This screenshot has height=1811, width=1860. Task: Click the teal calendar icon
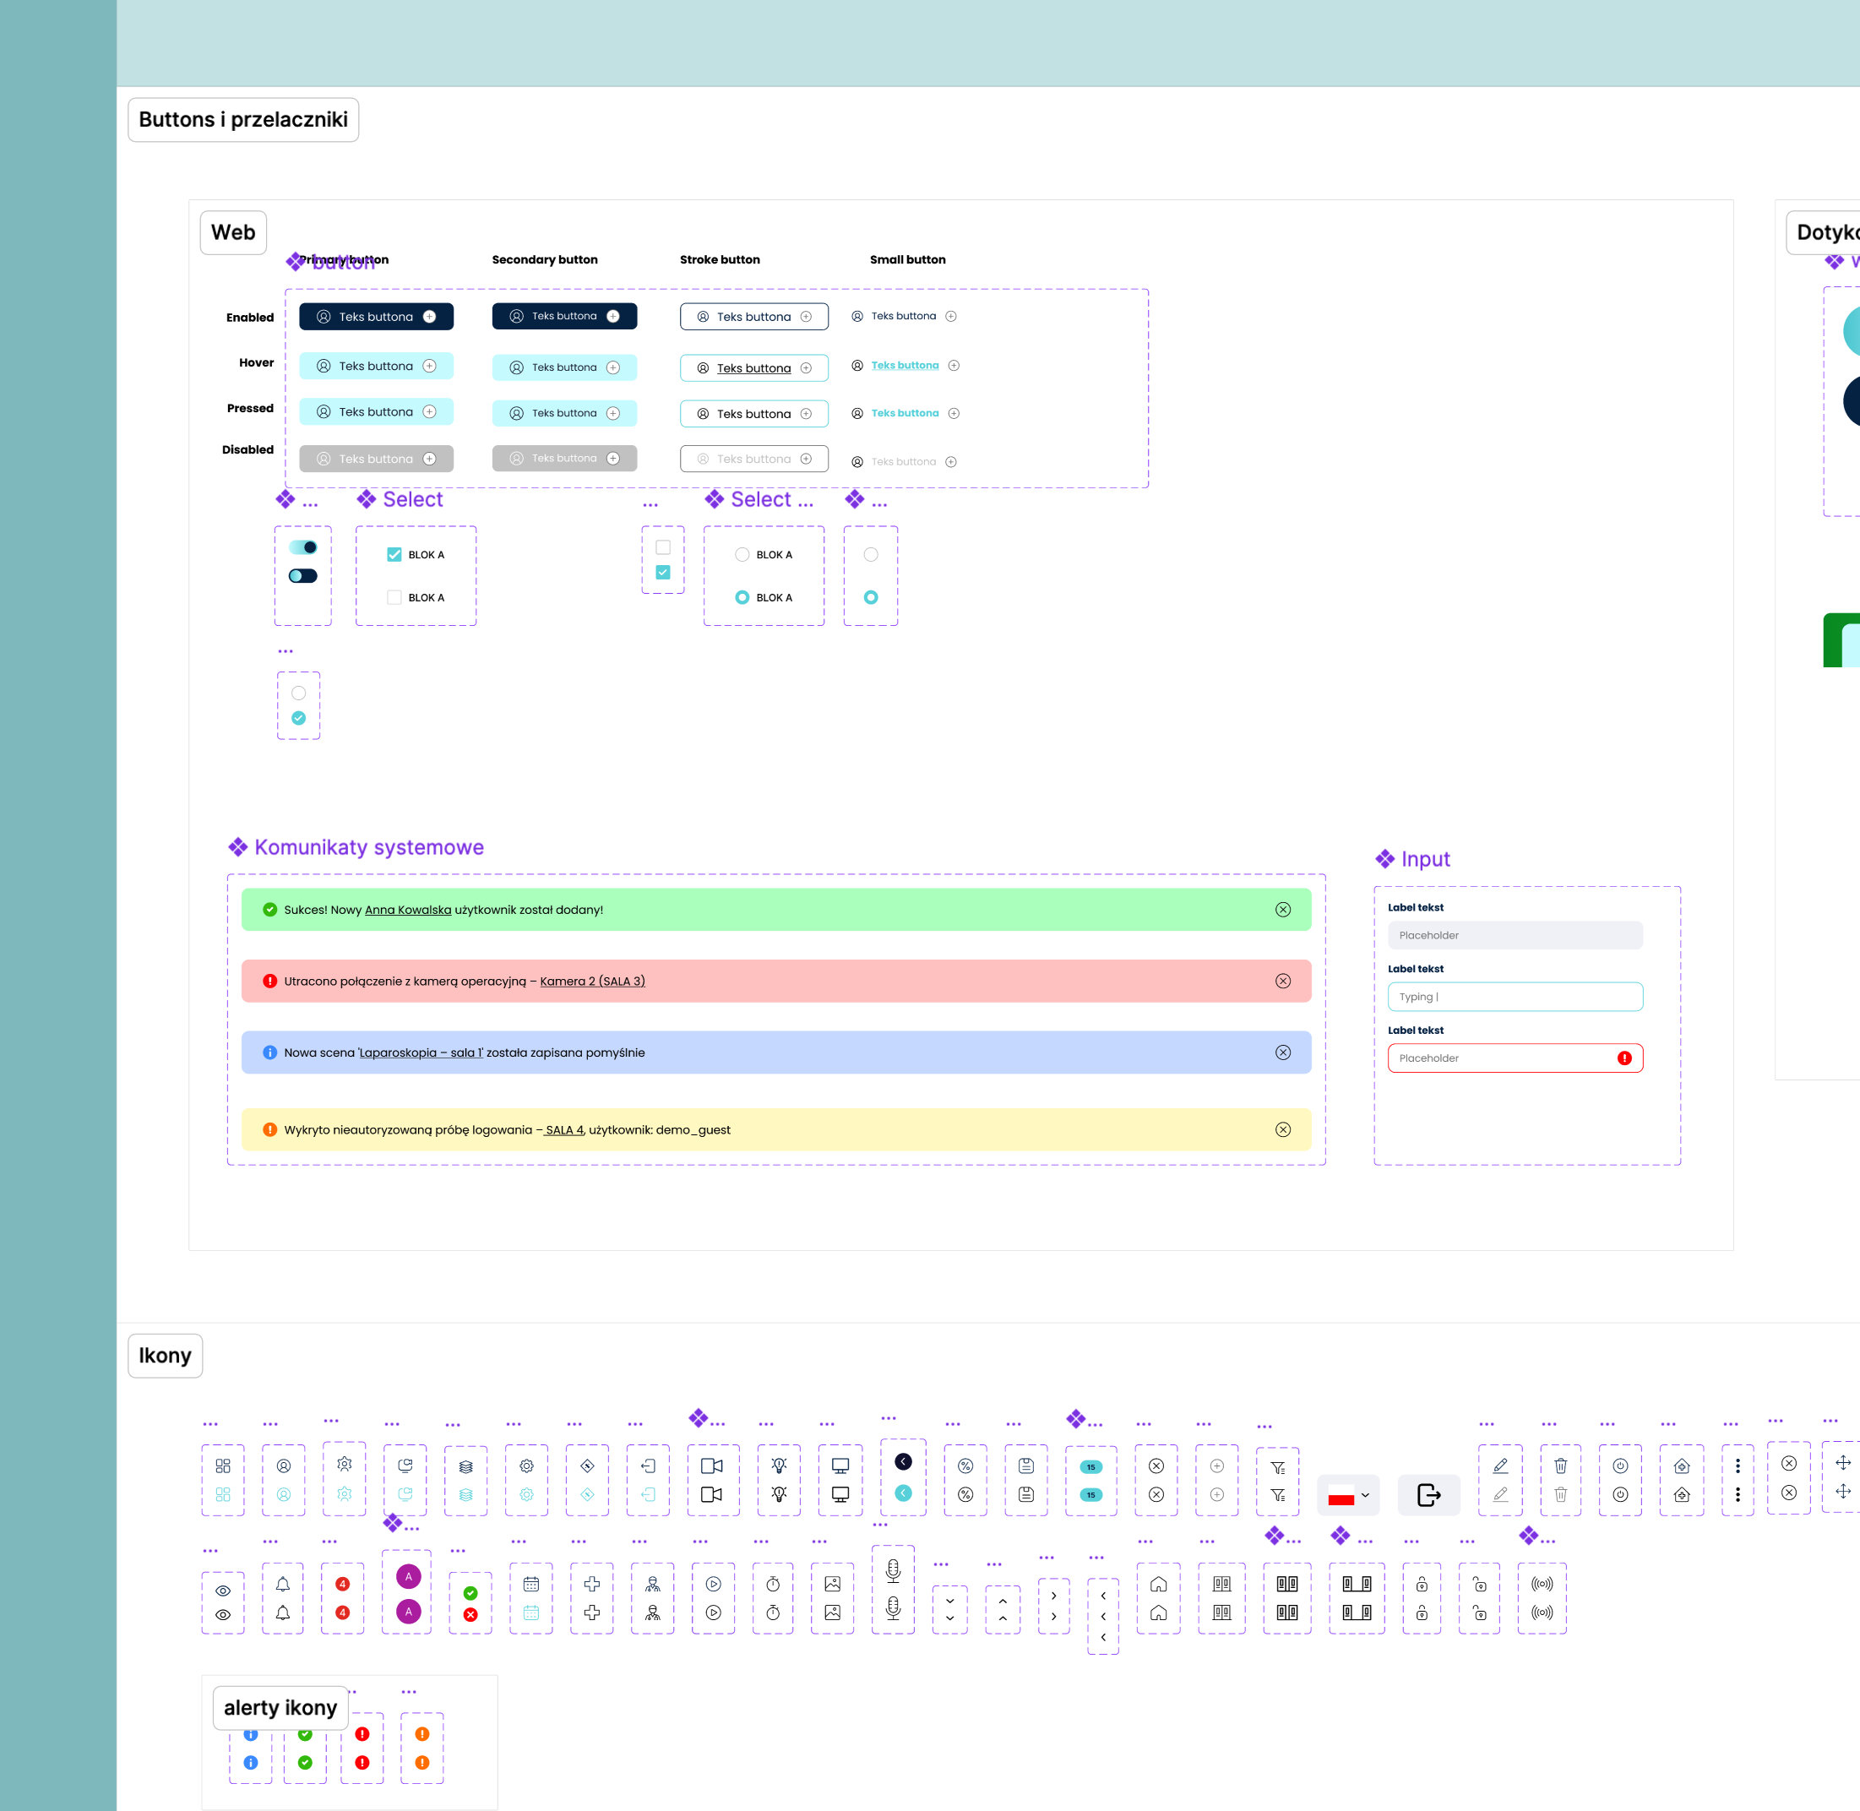click(x=530, y=1613)
